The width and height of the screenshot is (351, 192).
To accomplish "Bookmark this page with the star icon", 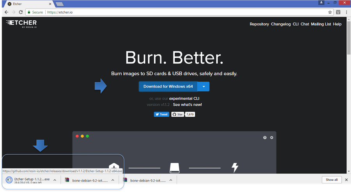I will coord(330,12).
